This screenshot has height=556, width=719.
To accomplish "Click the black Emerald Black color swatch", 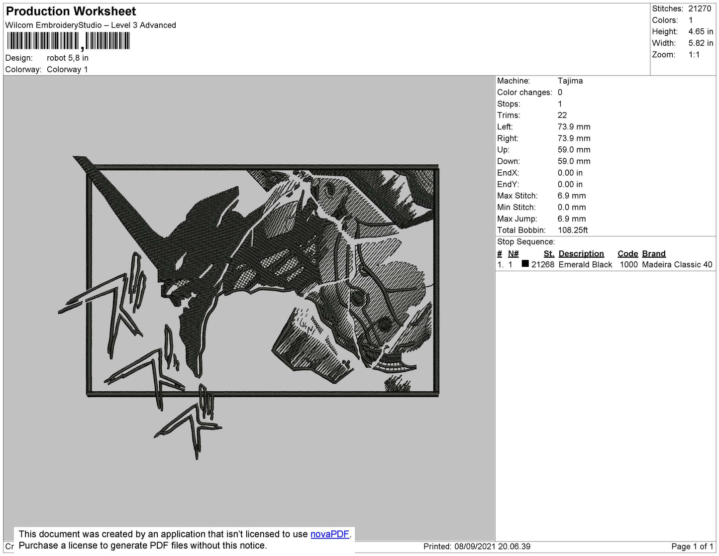I will point(525,264).
